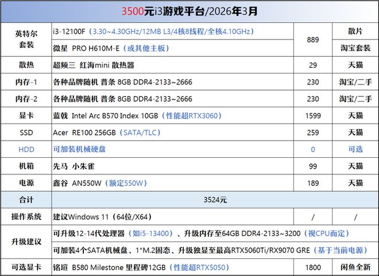Click the "淘宝套装" source cell

pos(355,48)
